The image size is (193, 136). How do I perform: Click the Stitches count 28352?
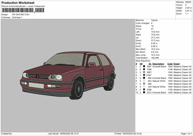click(188, 2)
